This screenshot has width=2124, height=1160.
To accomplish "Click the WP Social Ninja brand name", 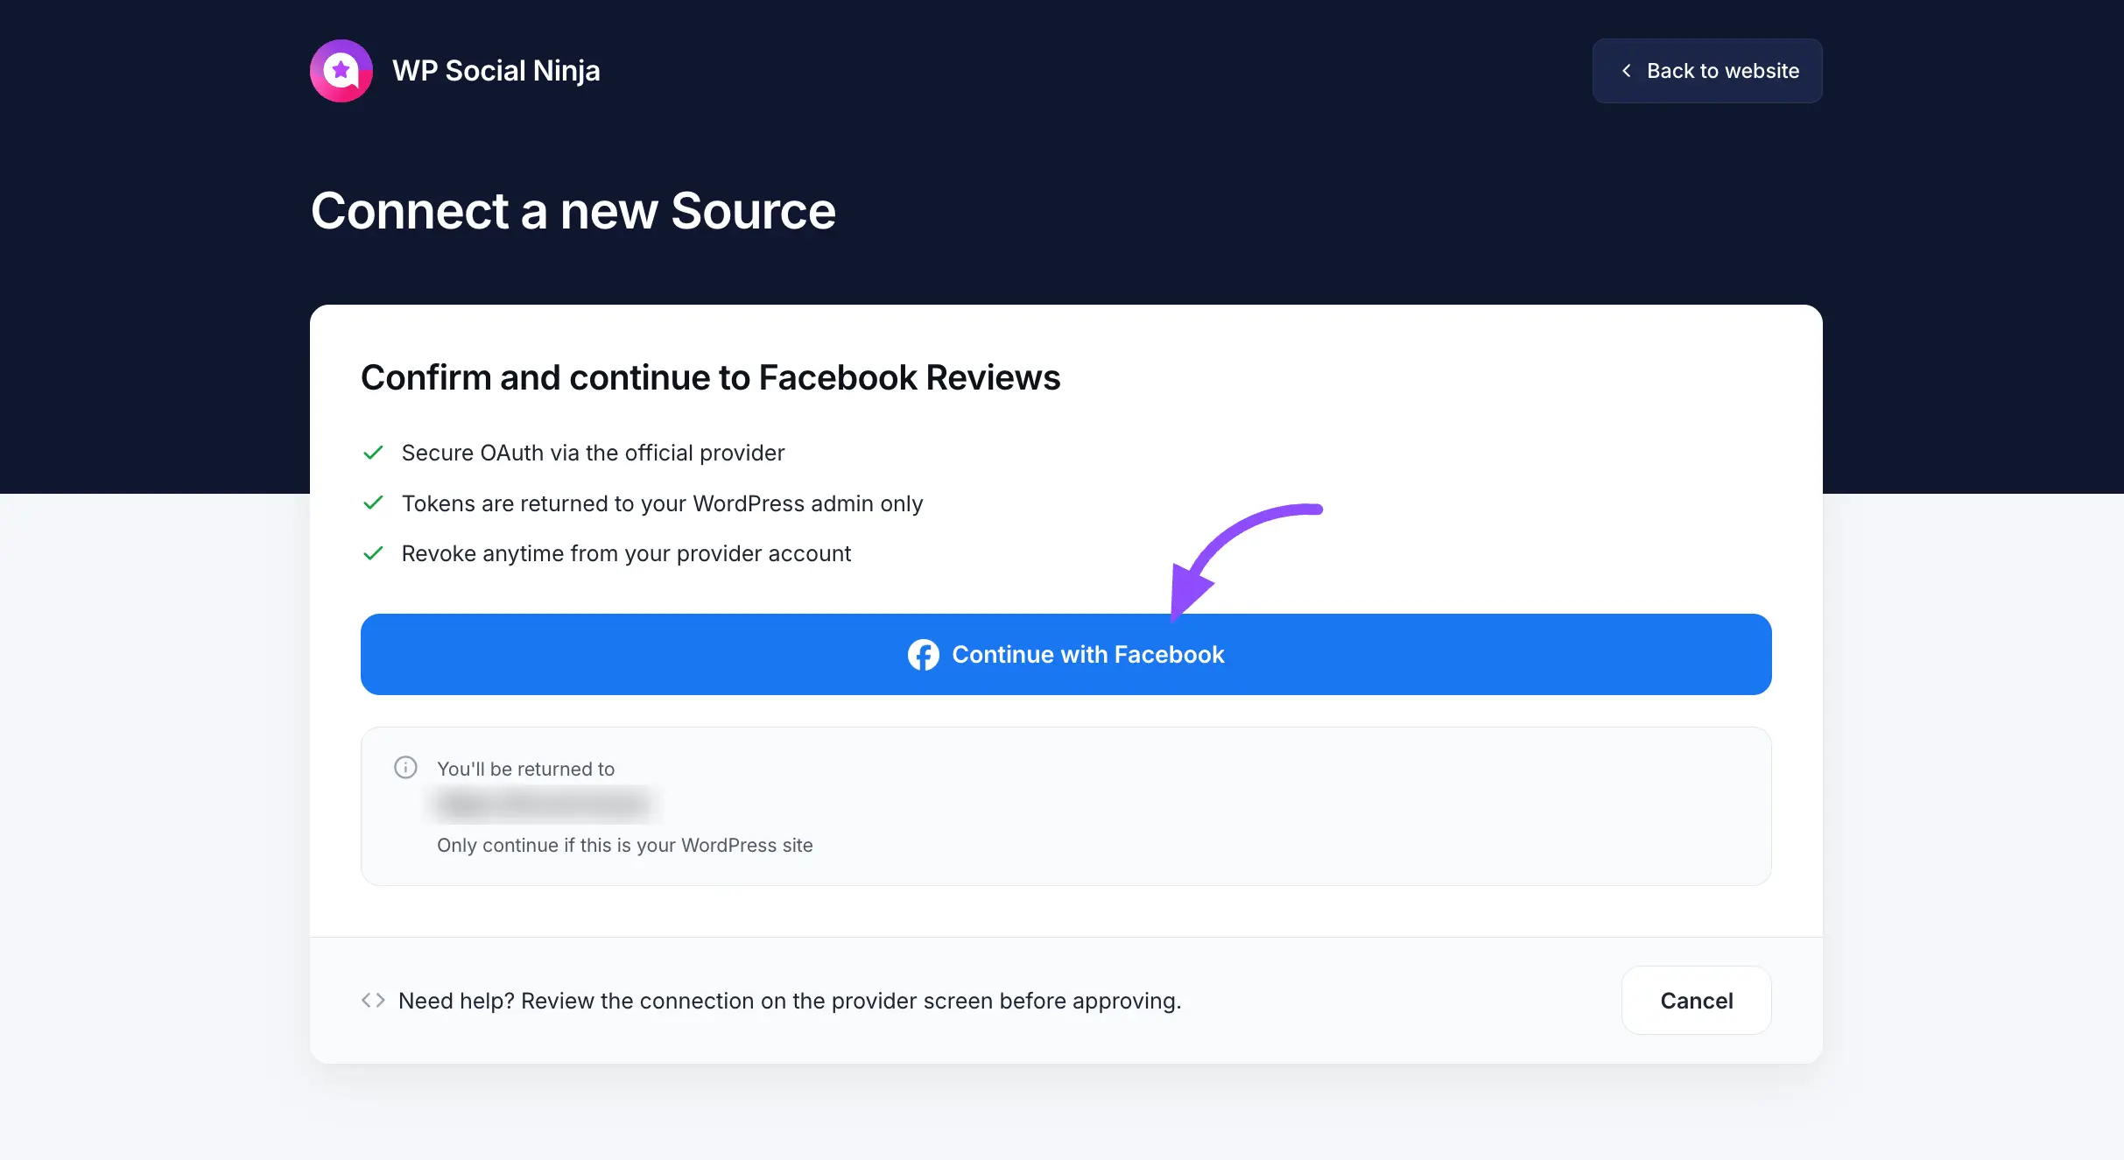I will click(x=496, y=71).
